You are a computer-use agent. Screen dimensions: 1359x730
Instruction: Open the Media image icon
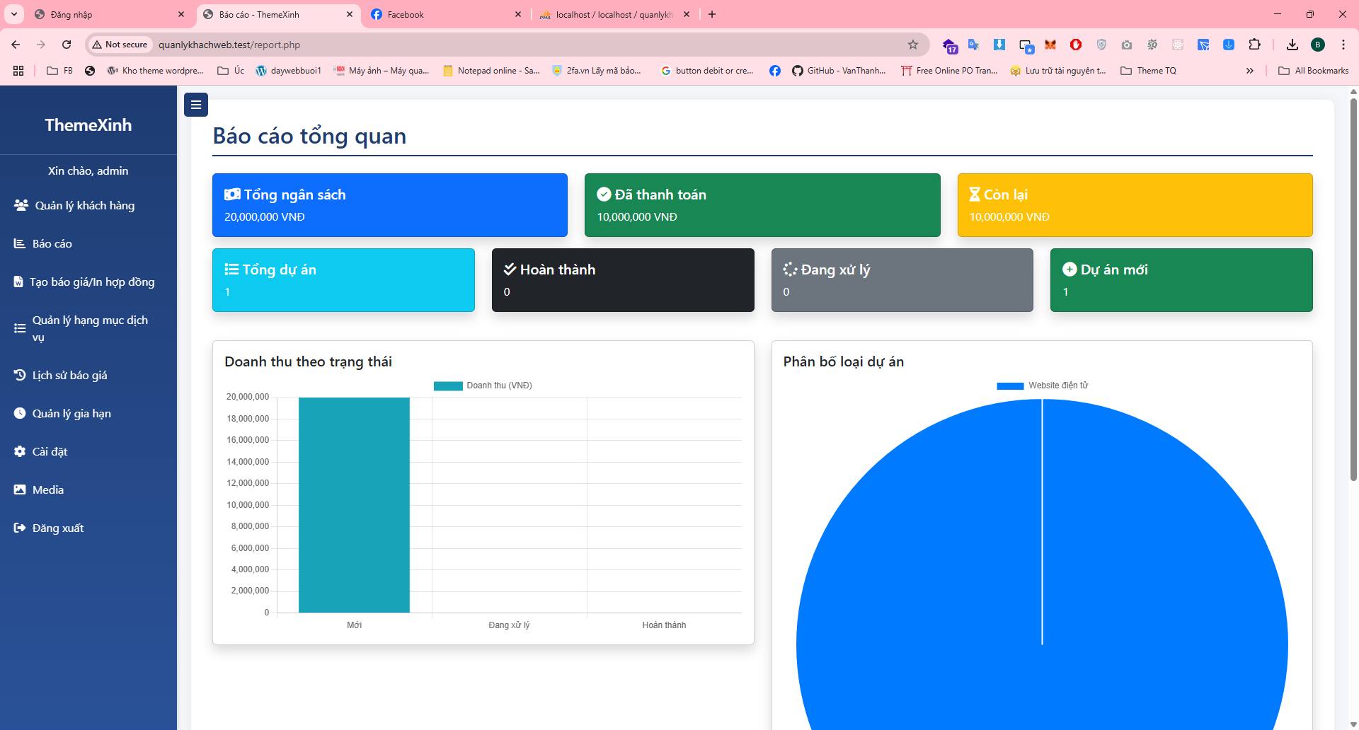20,489
